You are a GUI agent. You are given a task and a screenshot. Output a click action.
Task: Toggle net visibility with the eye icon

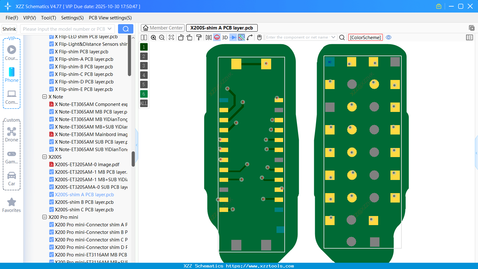tap(389, 37)
